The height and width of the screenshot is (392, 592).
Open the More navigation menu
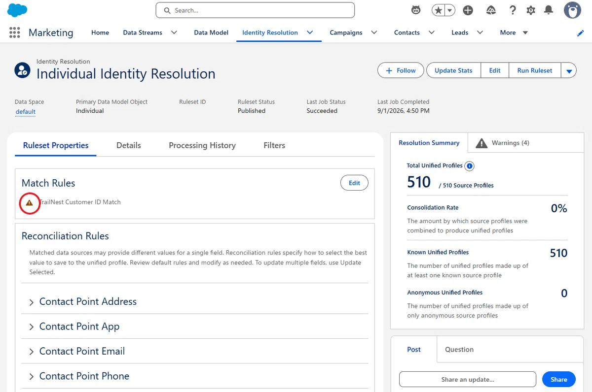pyautogui.click(x=514, y=33)
